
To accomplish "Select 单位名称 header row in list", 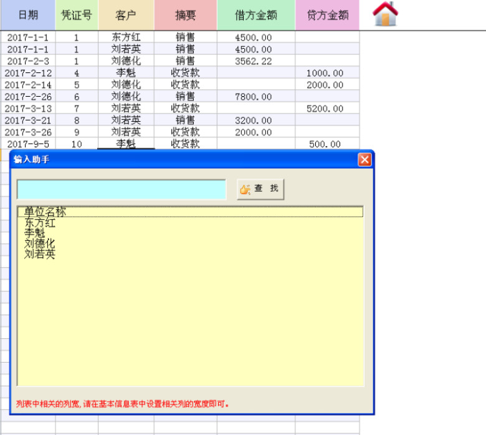I will pyautogui.click(x=190, y=212).
